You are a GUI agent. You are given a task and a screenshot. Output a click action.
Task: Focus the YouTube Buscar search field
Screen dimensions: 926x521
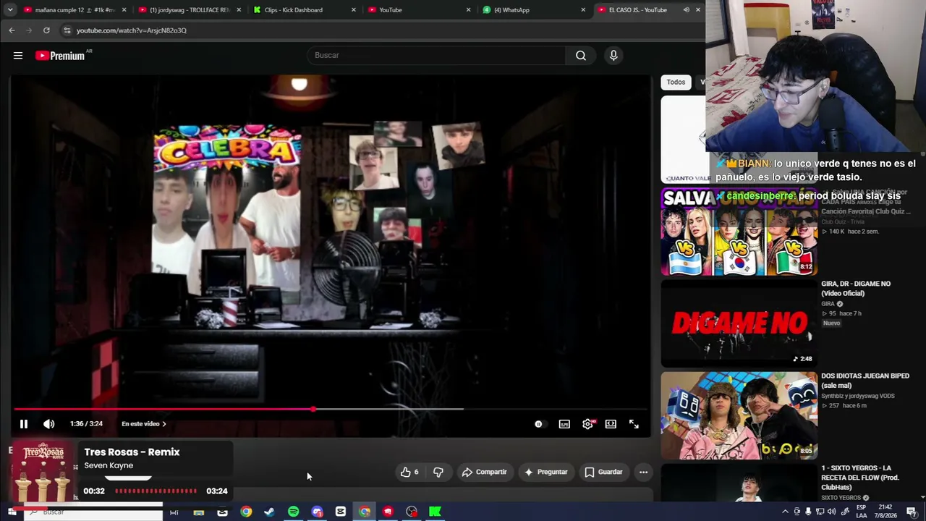[x=436, y=55]
